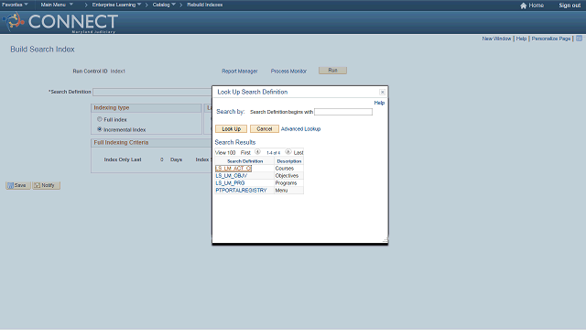Click Personalize Page link

[x=551, y=38]
